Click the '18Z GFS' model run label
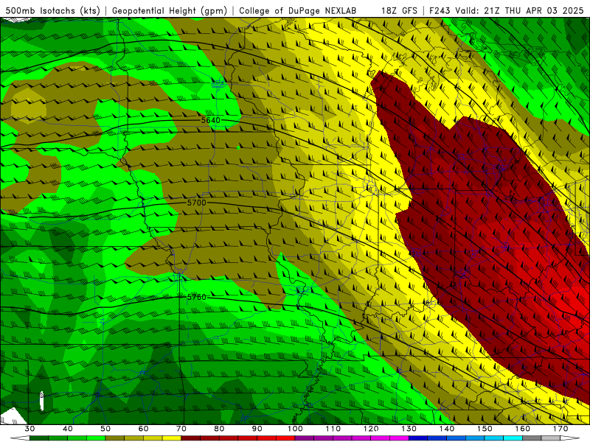This screenshot has width=590, height=442. 399,11
